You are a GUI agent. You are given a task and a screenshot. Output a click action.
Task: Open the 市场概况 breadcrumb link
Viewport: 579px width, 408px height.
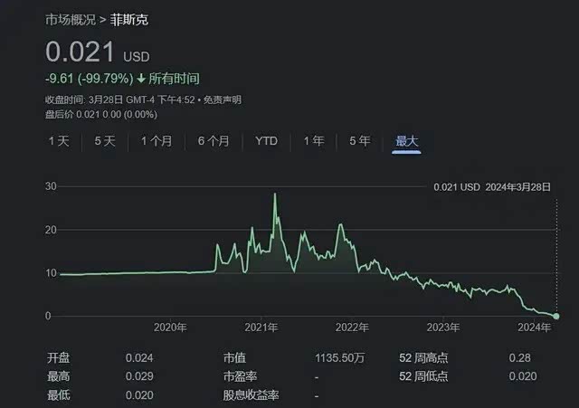coord(72,18)
